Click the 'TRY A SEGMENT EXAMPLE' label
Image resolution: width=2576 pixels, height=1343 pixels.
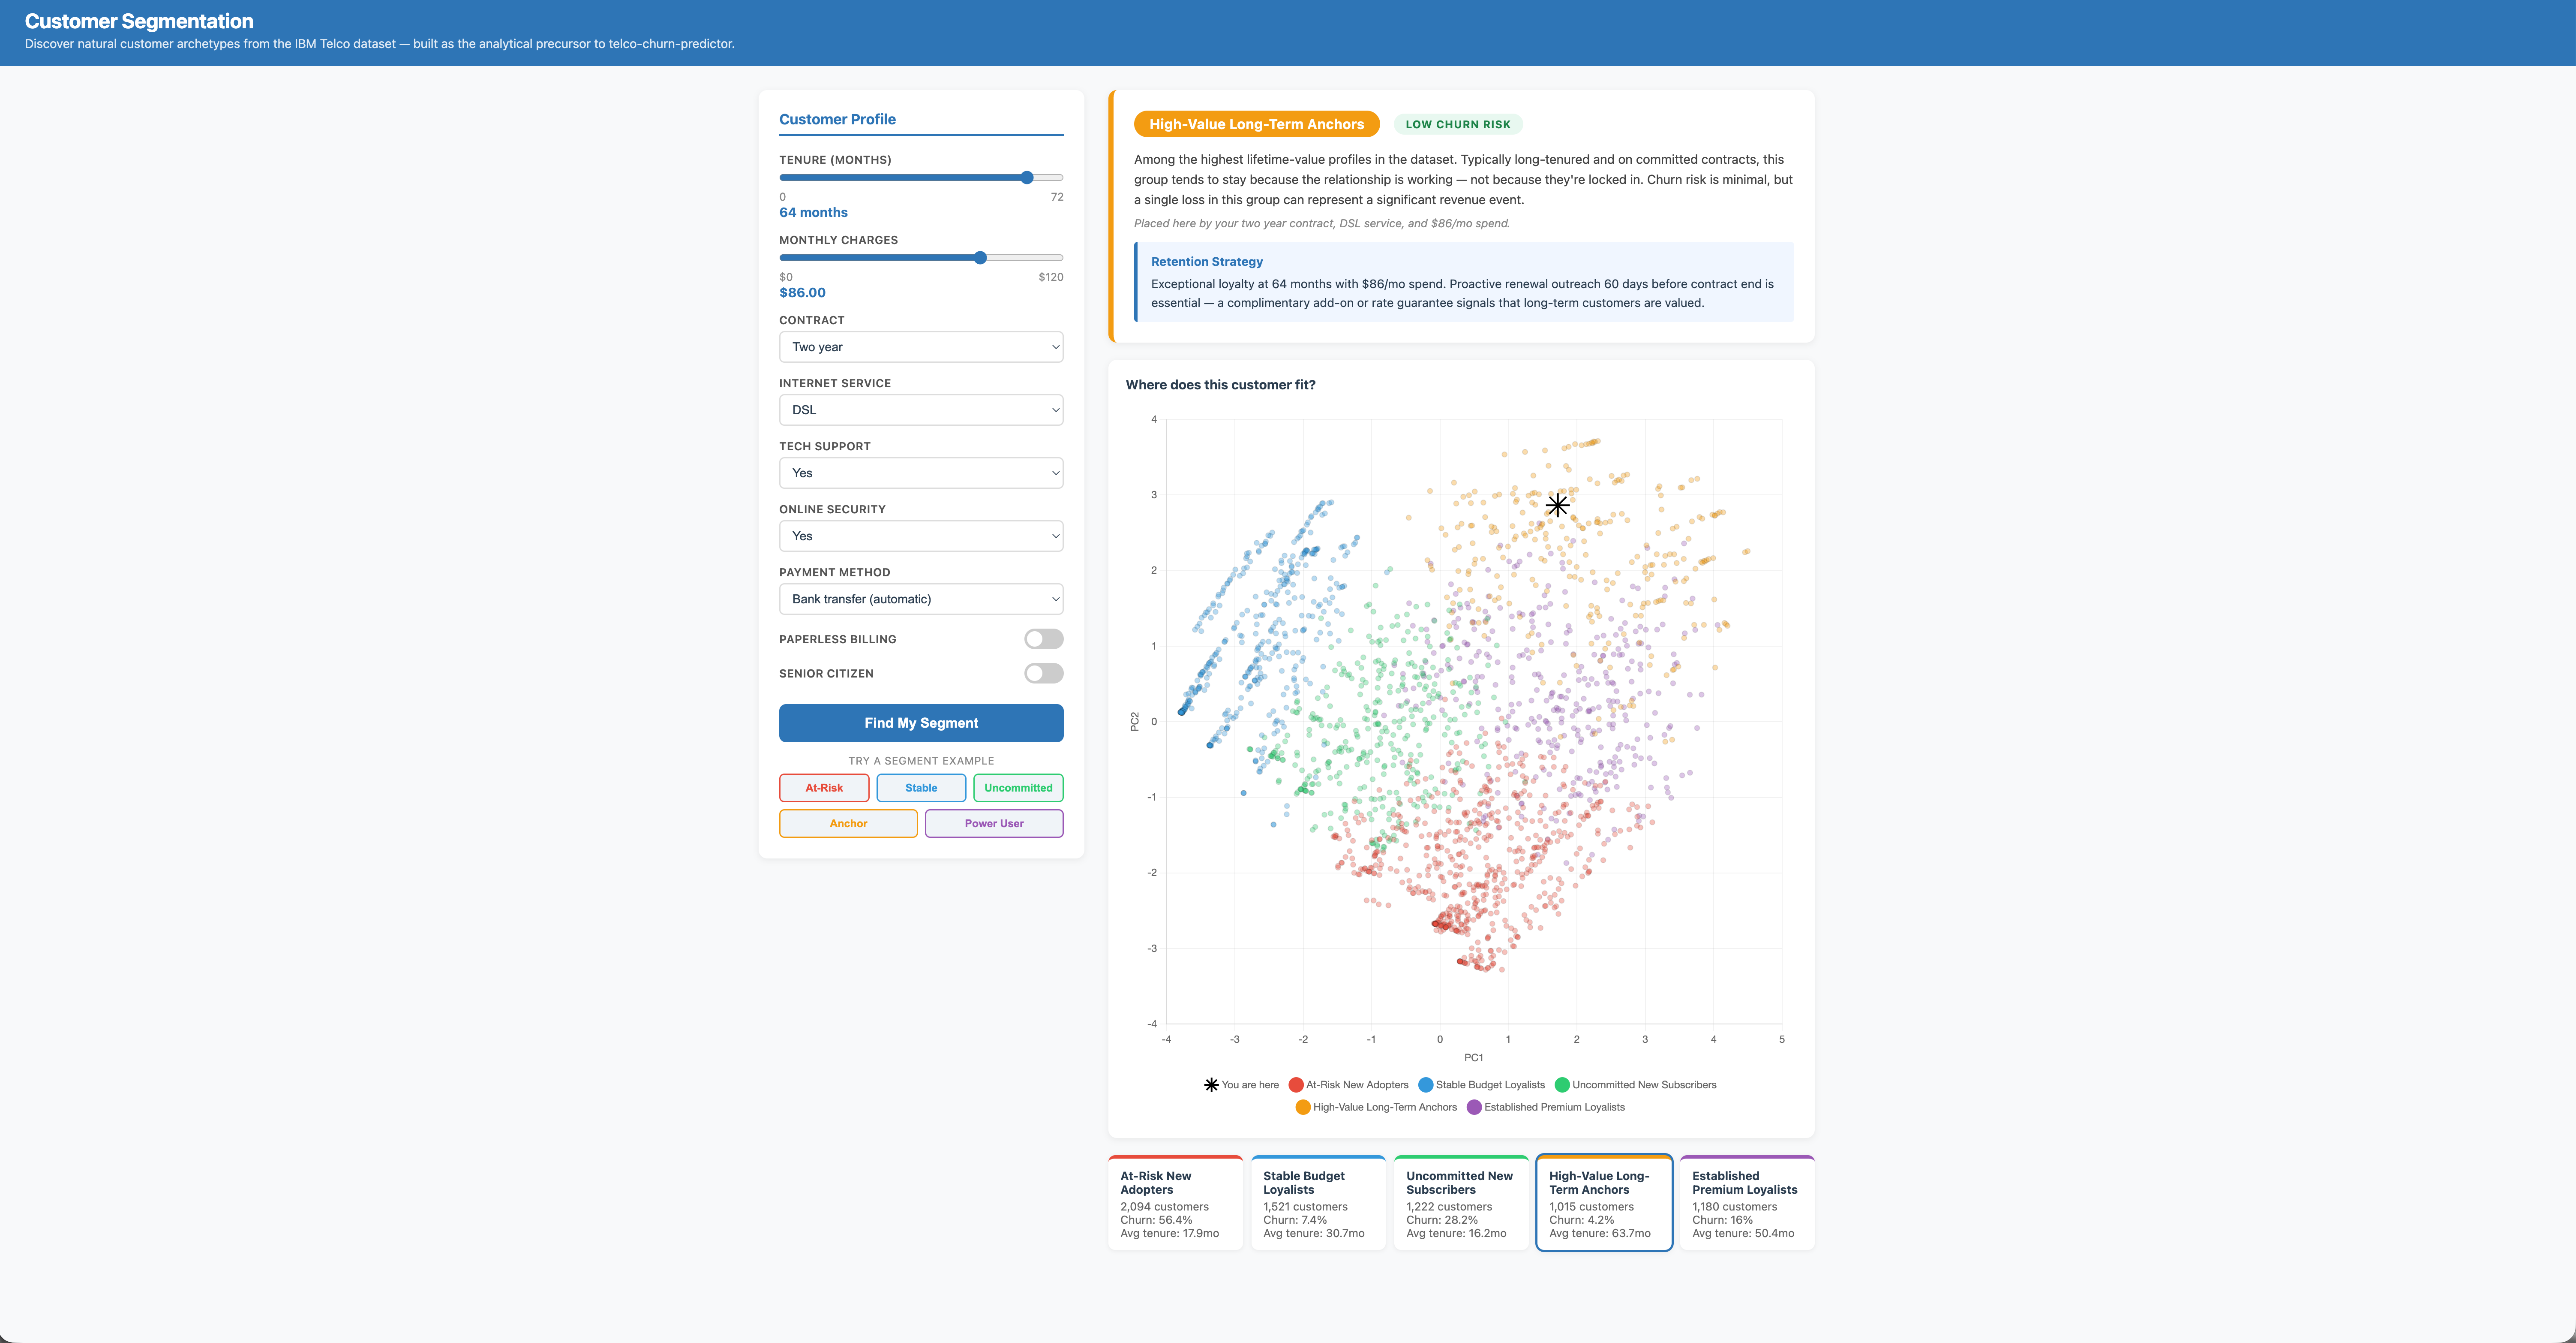921,761
